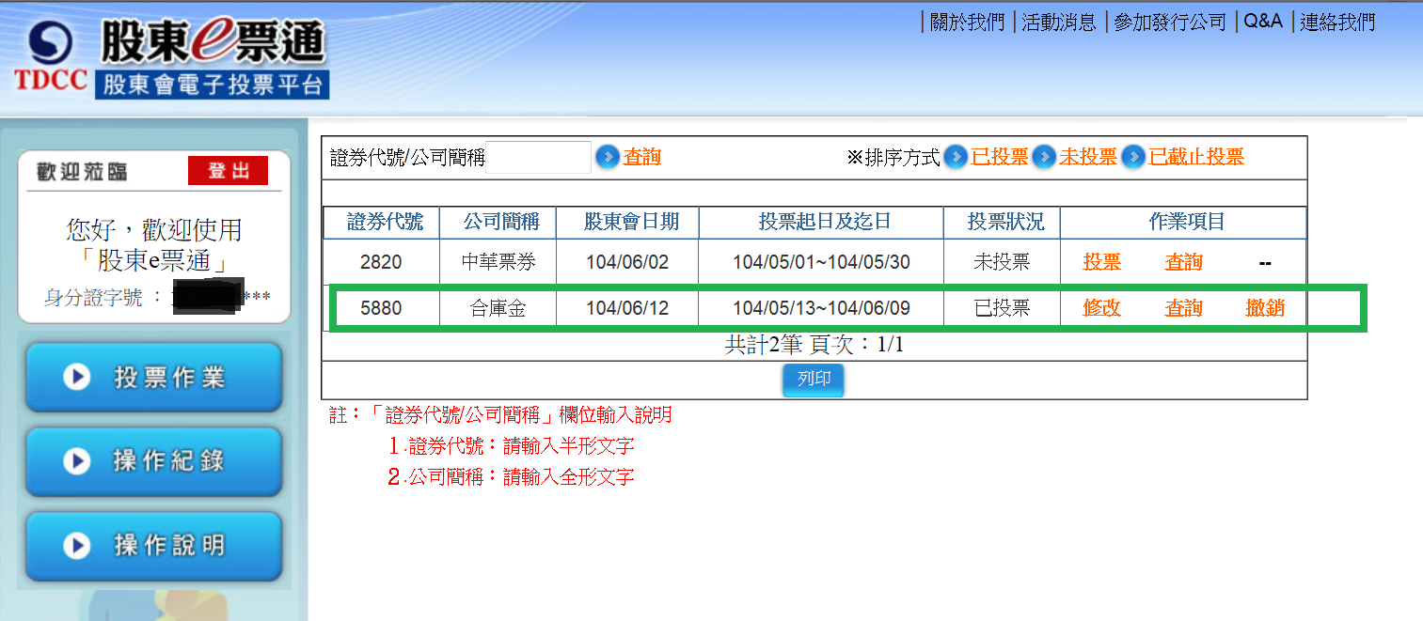This screenshot has width=1423, height=621.
Task: Log out with the red 登出 button
Action: coord(228,170)
